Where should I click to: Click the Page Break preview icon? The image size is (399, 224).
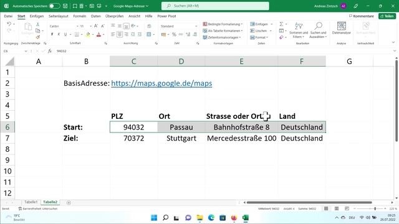point(347,208)
